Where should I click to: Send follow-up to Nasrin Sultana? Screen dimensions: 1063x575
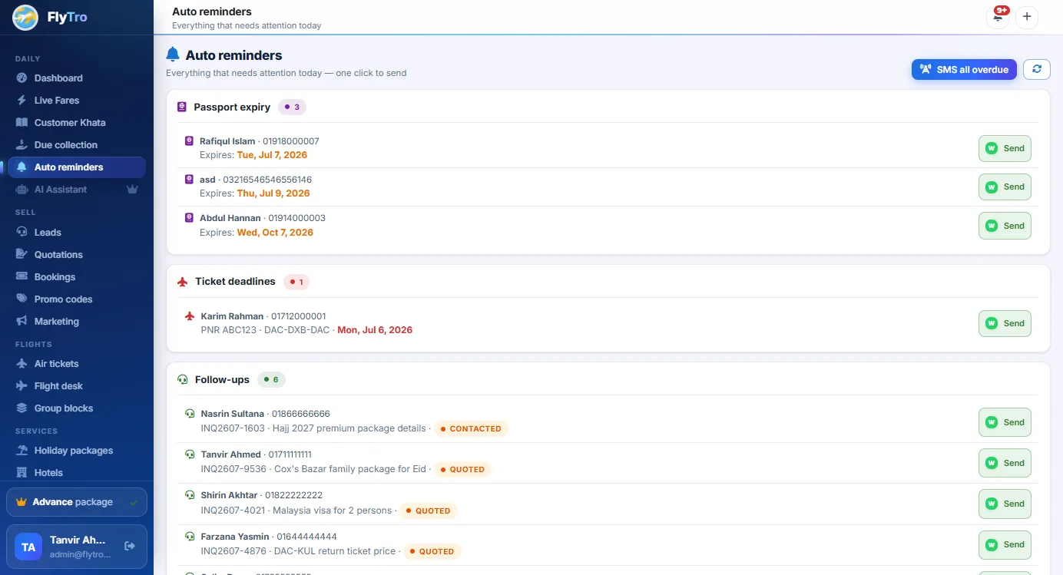click(1005, 422)
